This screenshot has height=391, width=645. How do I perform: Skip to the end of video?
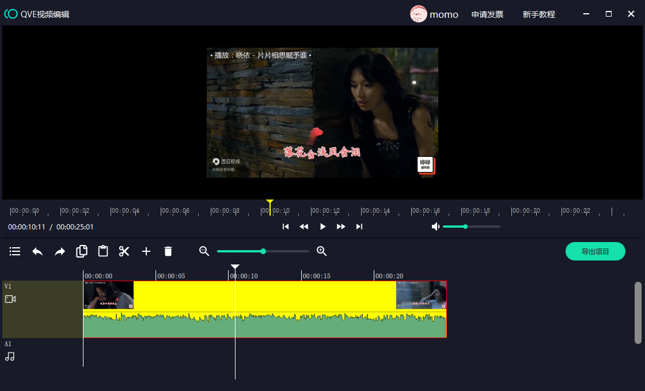tap(359, 227)
